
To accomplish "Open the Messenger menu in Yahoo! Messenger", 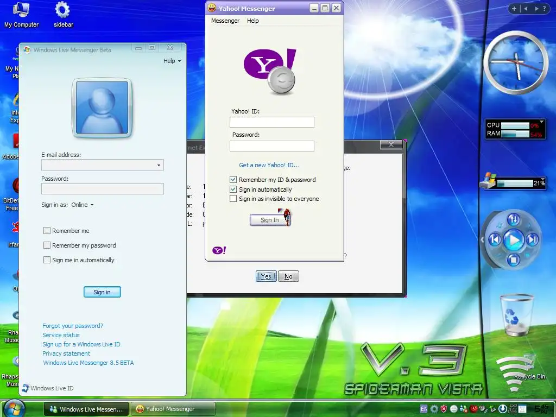I will (x=225, y=21).
